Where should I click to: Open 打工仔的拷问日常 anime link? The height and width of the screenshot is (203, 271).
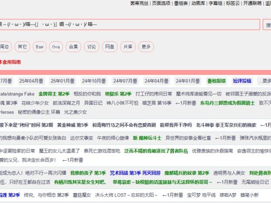[154, 94]
